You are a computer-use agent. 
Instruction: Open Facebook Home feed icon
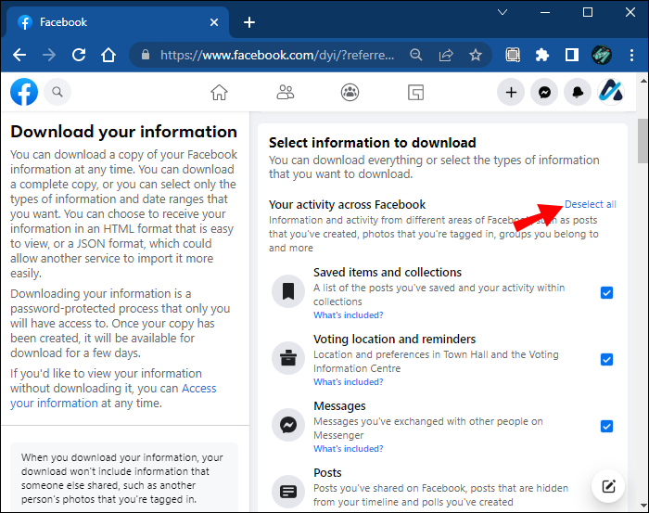coord(219,92)
